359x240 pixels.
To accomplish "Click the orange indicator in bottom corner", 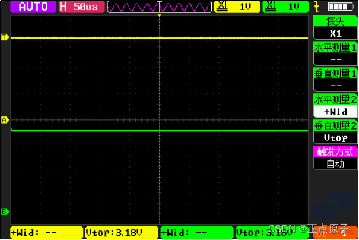I will [335, 233].
